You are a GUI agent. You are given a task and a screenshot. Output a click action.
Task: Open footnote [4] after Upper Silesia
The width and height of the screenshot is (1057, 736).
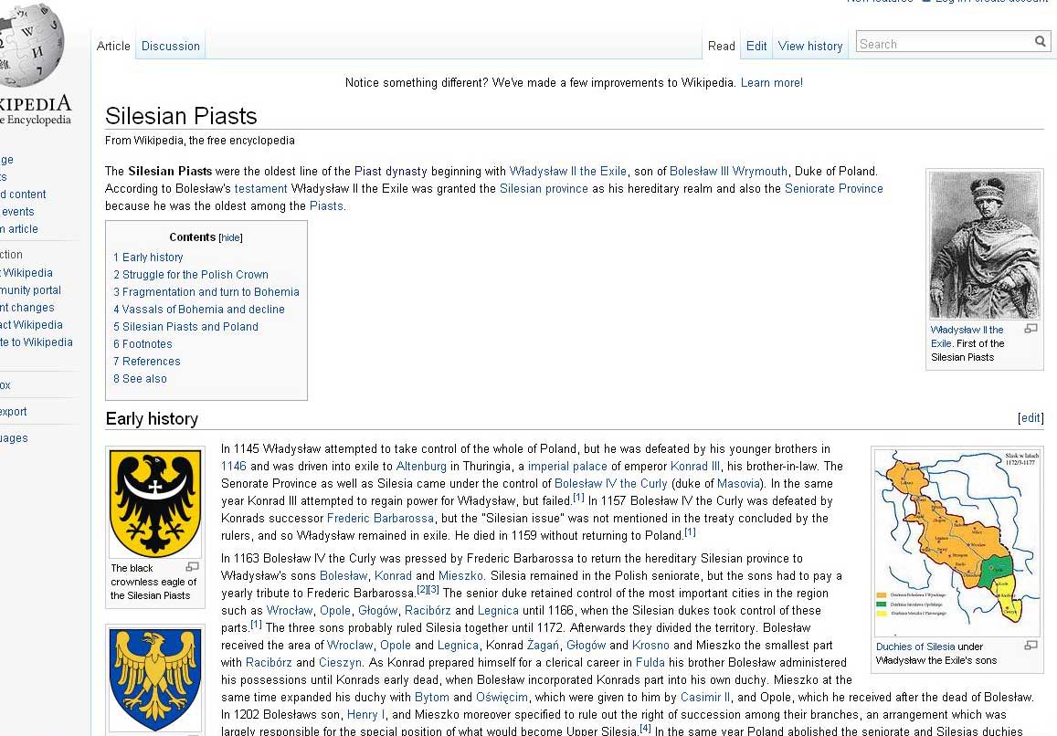645,728
